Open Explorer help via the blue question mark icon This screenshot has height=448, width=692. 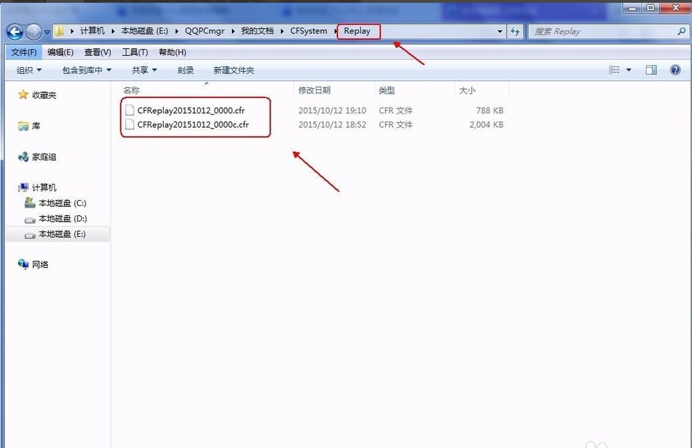tap(675, 70)
